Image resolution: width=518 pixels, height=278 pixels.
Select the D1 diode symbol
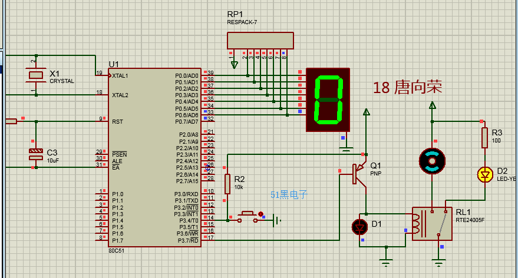click(359, 227)
